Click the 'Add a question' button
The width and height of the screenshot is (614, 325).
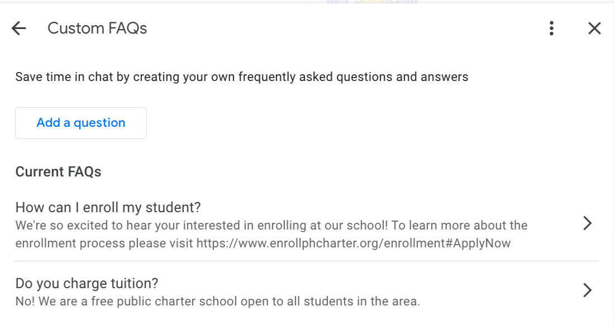[x=80, y=122]
